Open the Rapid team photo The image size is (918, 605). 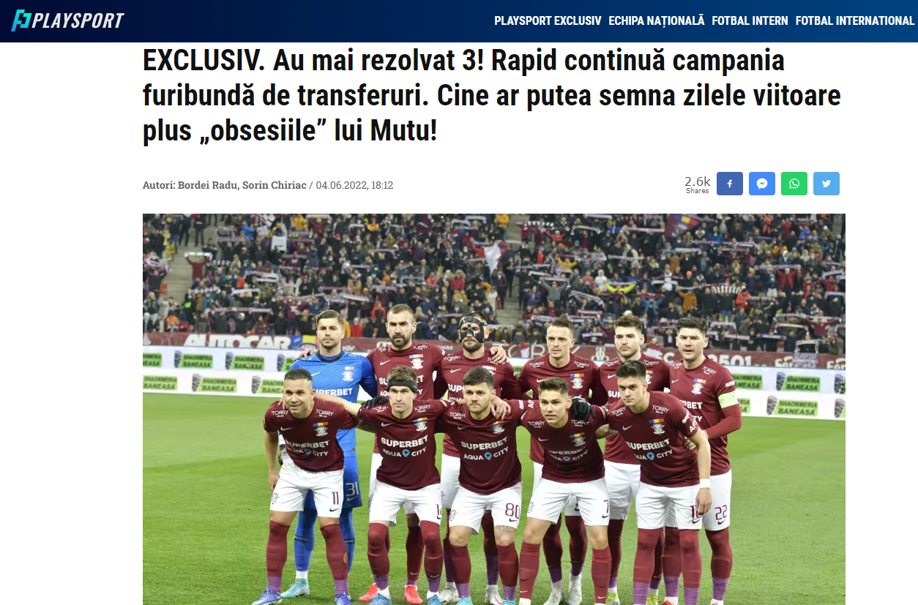pos(494,409)
